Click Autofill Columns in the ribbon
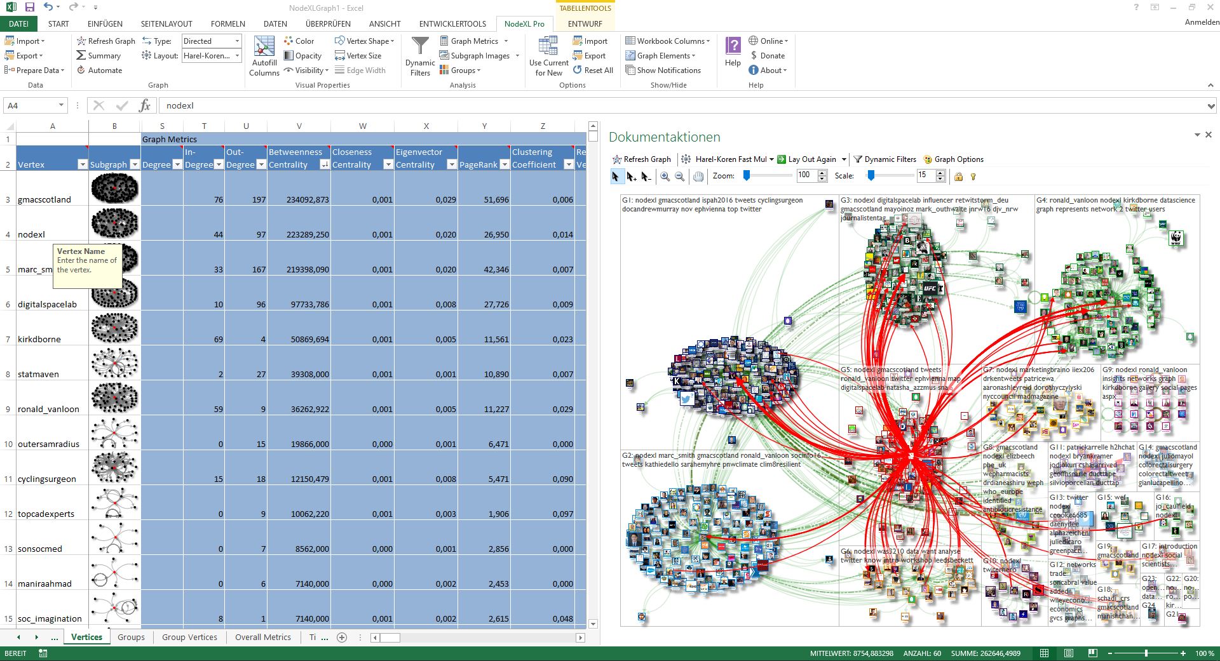 point(264,56)
